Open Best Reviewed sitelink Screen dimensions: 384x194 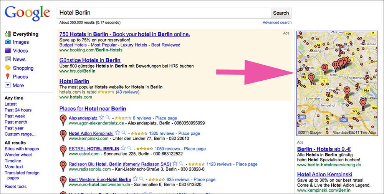pyautogui.click(x=166, y=45)
